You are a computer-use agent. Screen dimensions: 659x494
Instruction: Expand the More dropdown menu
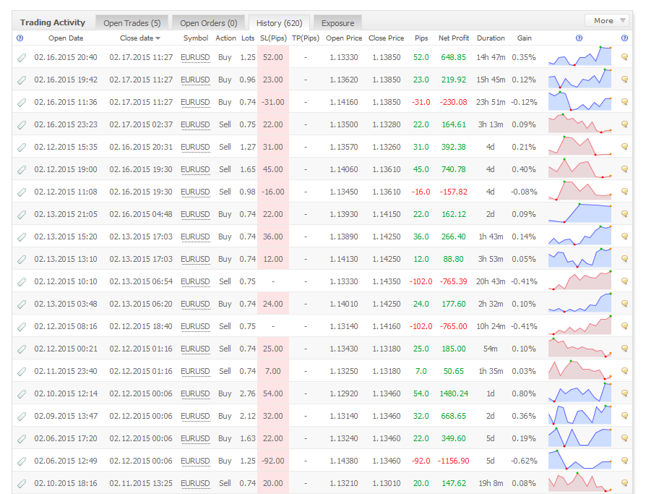point(606,21)
